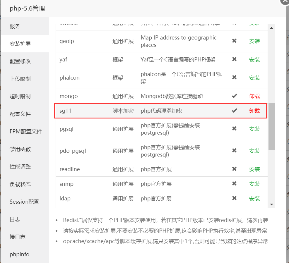Switch to the 安装扩展 tab

click(19, 44)
